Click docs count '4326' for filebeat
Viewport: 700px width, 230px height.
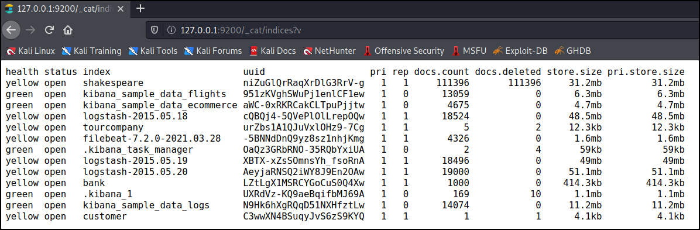click(x=458, y=139)
